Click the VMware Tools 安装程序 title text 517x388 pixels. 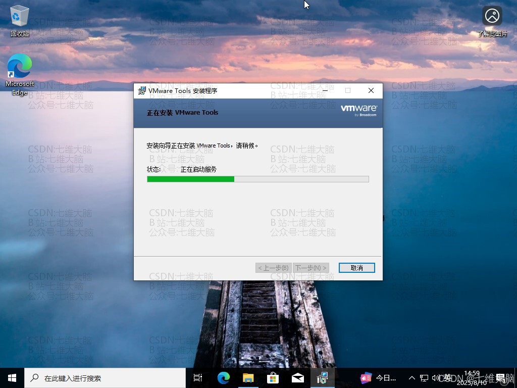click(183, 90)
